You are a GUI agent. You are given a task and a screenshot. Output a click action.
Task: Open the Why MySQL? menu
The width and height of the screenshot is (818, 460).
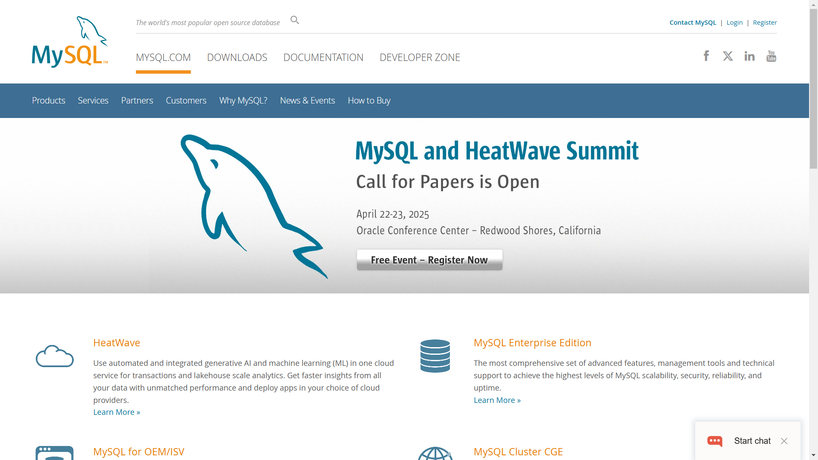point(243,101)
